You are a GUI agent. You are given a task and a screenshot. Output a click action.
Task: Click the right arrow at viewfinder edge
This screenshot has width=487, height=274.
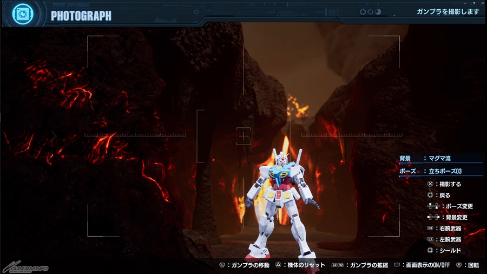(433, 136)
